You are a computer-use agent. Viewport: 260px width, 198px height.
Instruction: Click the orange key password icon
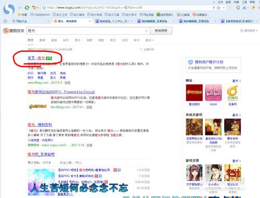253,8
